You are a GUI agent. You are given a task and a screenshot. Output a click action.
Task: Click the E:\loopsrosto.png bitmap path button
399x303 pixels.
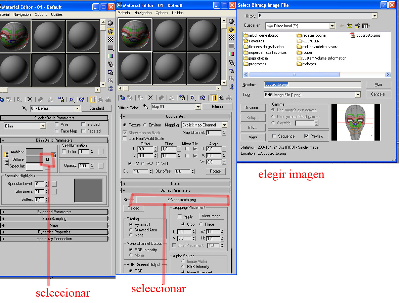pos(182,200)
